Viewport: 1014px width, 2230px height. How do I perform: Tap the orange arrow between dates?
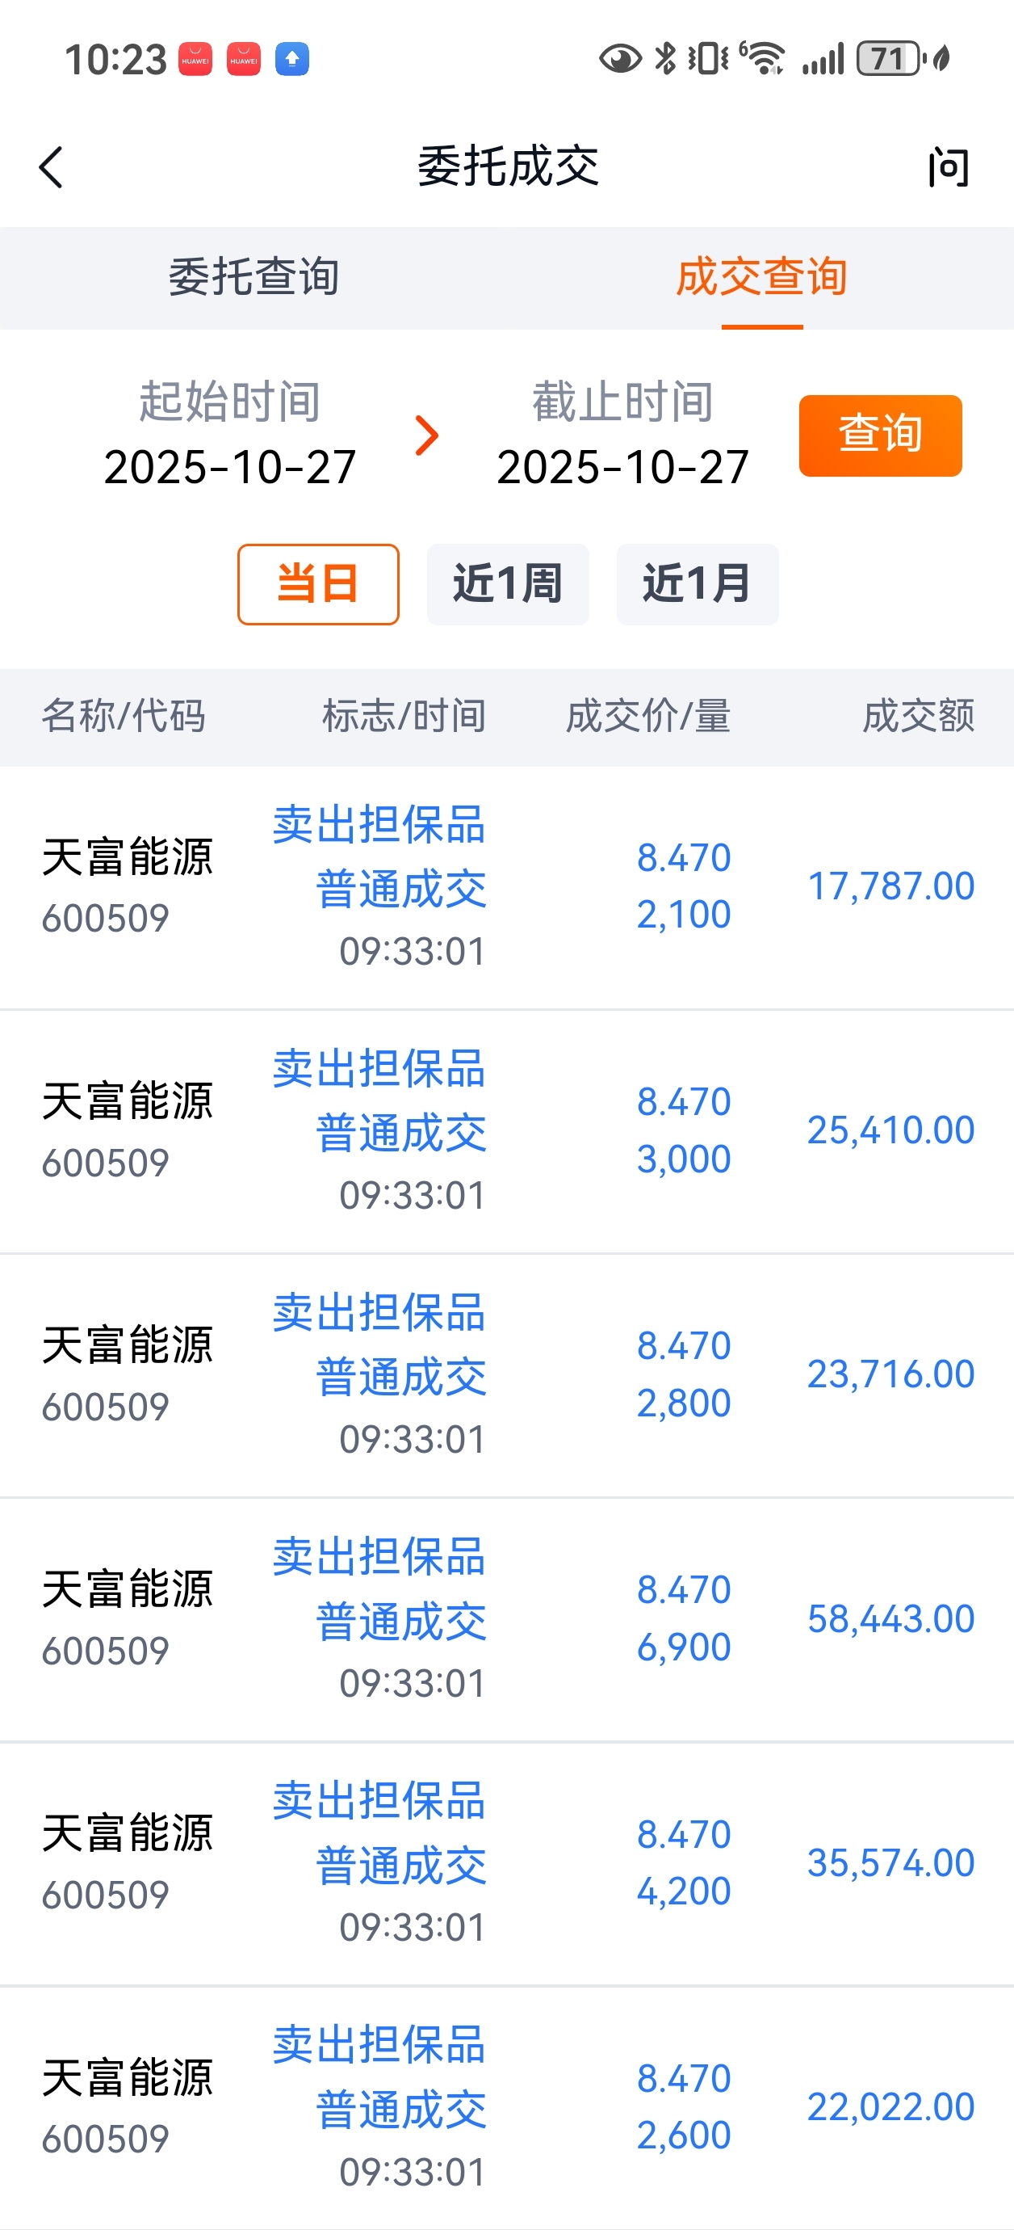coord(426,435)
